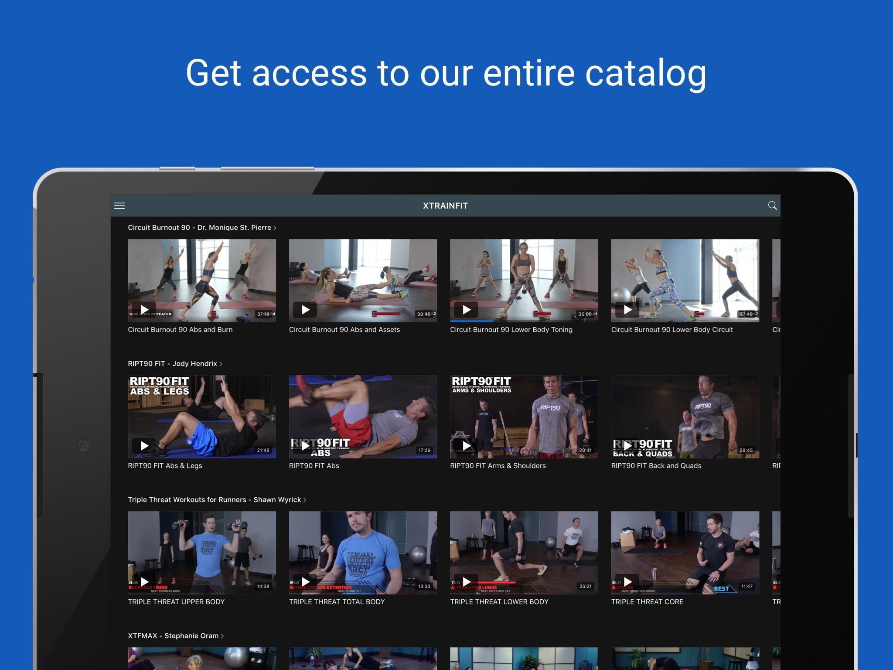The width and height of the screenshot is (893, 670).
Task: Select the 25:21 duration badge
Action: (x=585, y=586)
